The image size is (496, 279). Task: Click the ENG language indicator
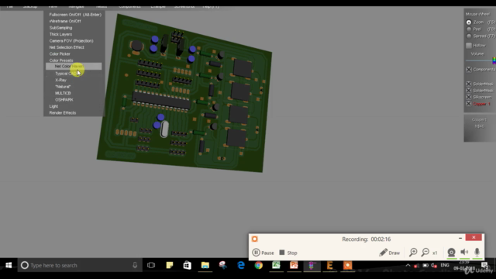pyautogui.click(x=445, y=265)
